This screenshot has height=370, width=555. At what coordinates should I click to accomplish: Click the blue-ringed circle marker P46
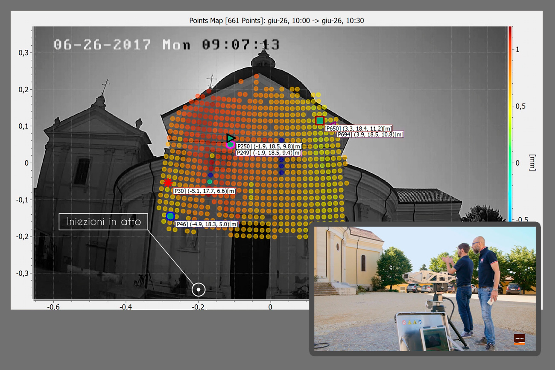tap(170, 216)
